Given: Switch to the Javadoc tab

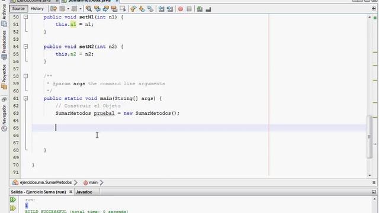Looking at the screenshot, I should pos(84,192).
